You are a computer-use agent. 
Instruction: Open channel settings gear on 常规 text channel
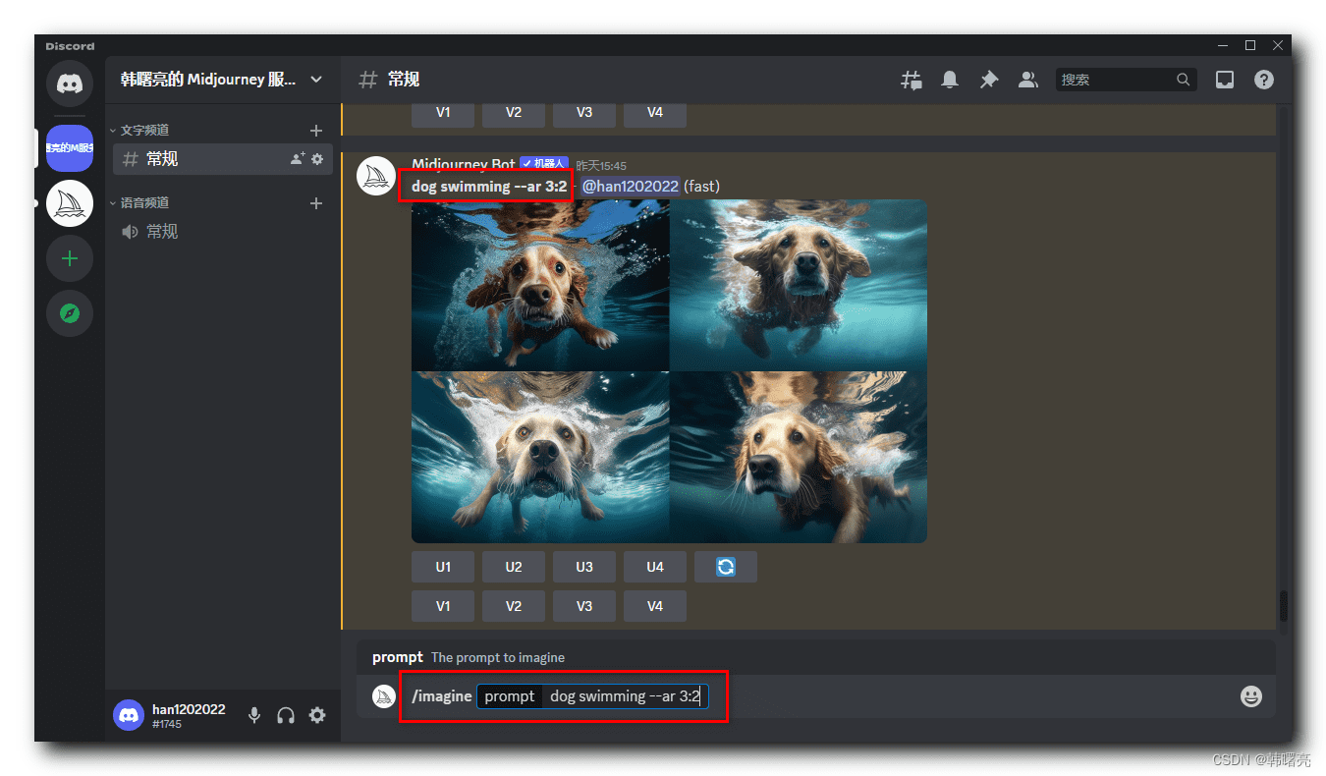317,159
